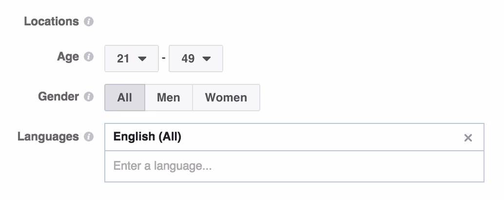The width and height of the screenshot is (504, 200).
Task: Click the info icon beside Locations
Action: coord(89,22)
